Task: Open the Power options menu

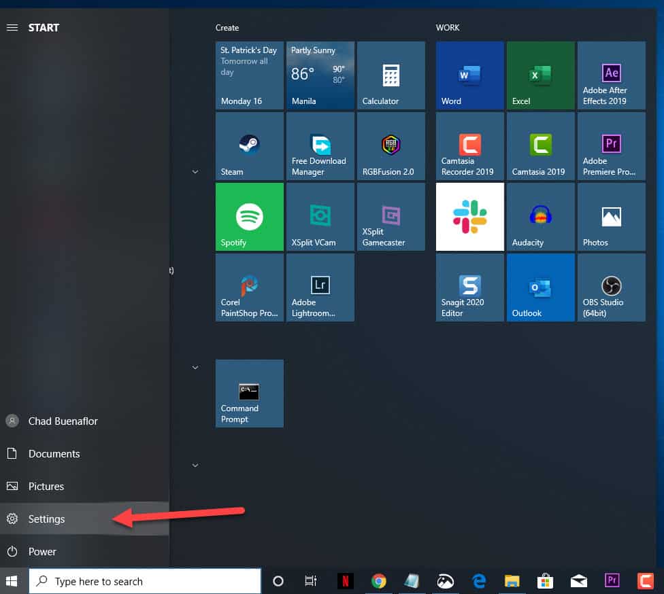Action: pos(84,551)
